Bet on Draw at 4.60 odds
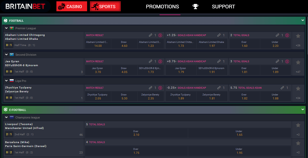 [x=124, y=44]
